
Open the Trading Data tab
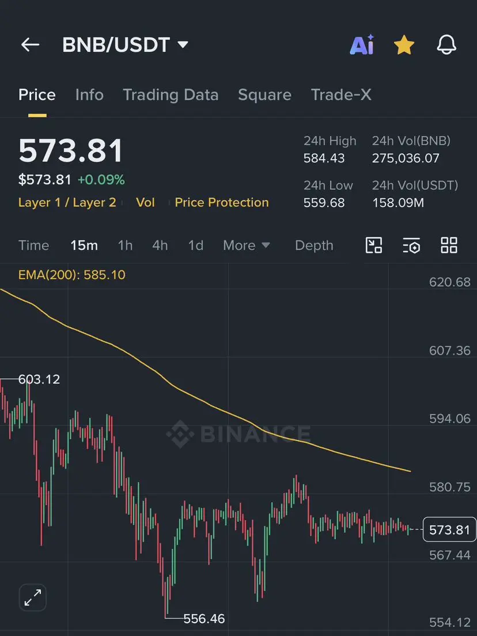171,95
